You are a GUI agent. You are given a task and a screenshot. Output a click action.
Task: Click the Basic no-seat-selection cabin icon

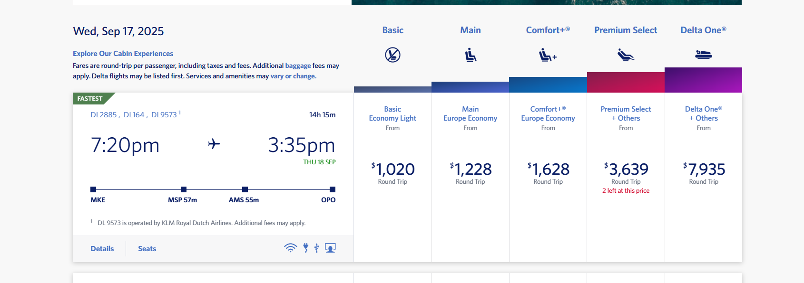(x=392, y=55)
